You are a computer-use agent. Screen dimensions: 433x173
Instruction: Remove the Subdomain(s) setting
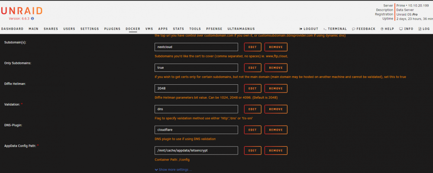coord(276,47)
